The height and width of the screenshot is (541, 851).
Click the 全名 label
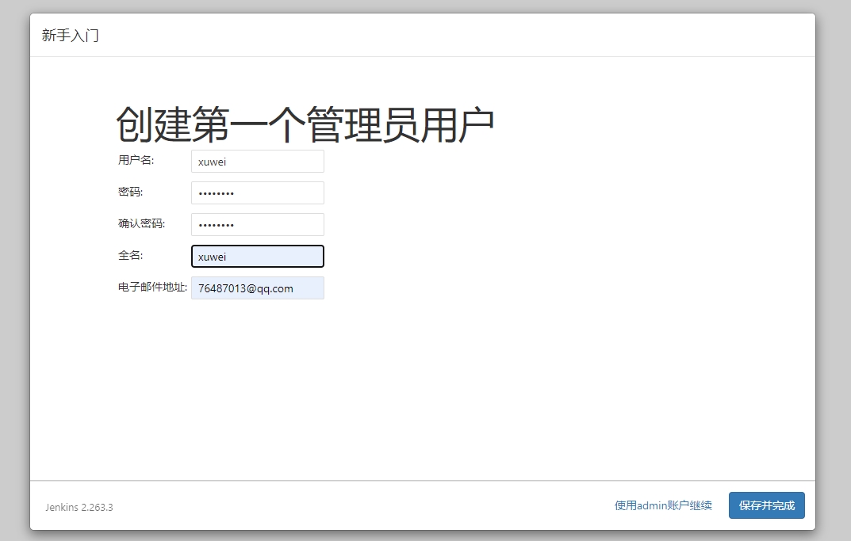[130, 255]
